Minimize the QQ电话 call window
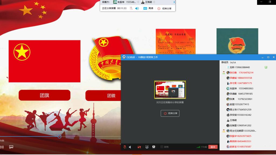This screenshot has width=276, height=155. coord(263,57)
